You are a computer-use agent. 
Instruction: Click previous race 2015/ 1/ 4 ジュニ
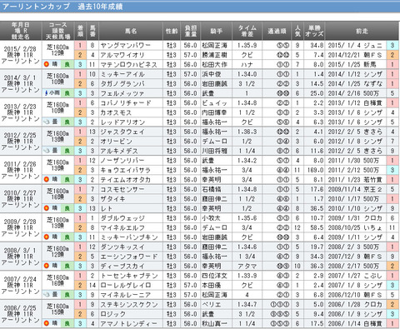click(355, 45)
